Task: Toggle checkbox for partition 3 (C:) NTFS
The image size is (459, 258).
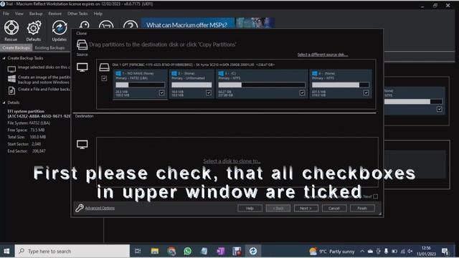Action: point(302,92)
